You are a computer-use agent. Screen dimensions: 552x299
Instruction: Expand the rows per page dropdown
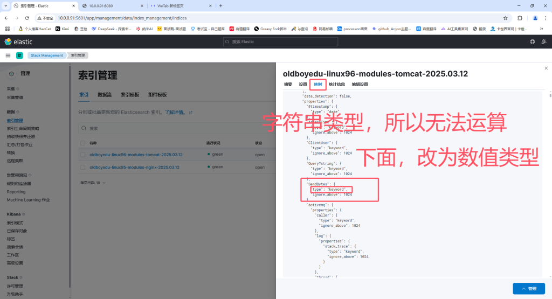click(93, 183)
